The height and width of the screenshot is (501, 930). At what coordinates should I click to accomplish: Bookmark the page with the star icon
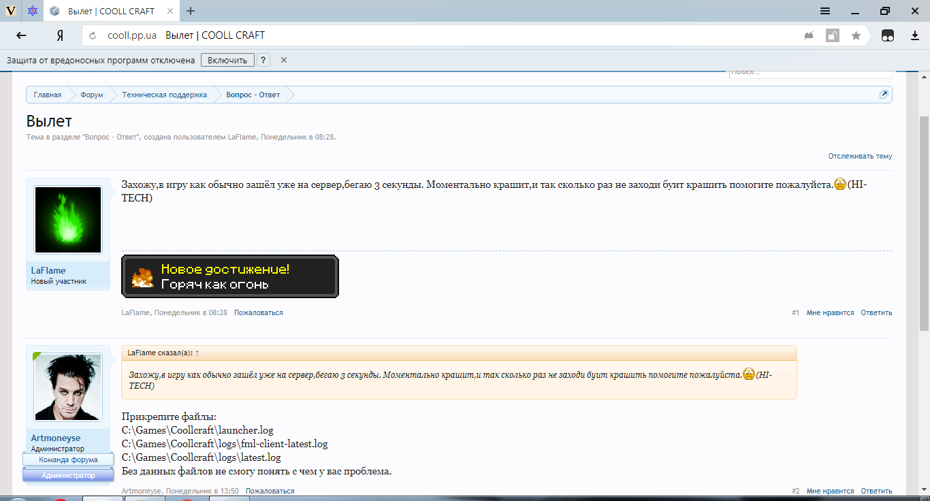[x=856, y=35]
